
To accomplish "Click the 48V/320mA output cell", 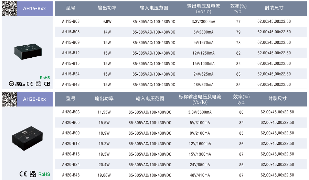I will pyautogui.click(x=203, y=85).
